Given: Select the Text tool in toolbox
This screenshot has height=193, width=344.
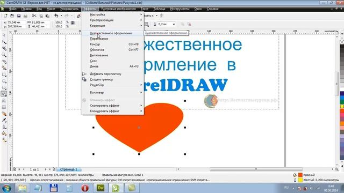Looking at the screenshot, I should pos(4,101).
